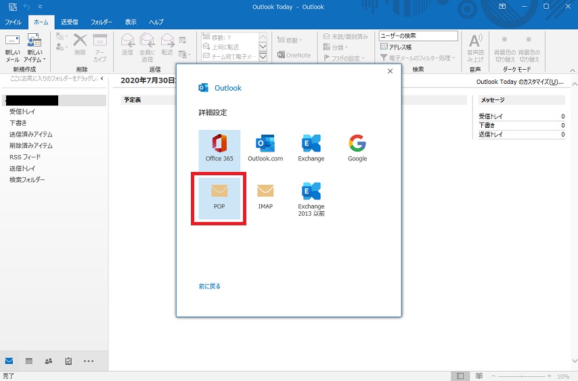
Task: Choose the Outlook.com account option
Action: pyautogui.click(x=265, y=148)
